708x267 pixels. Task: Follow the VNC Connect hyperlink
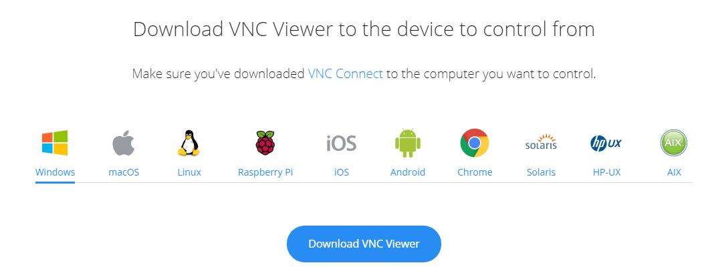[x=346, y=73]
